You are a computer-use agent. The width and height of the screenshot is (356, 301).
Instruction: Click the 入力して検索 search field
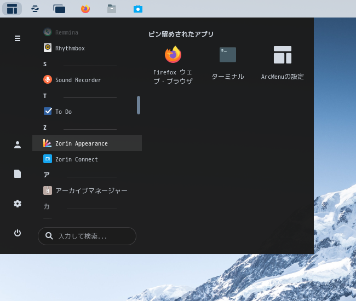(x=87, y=236)
